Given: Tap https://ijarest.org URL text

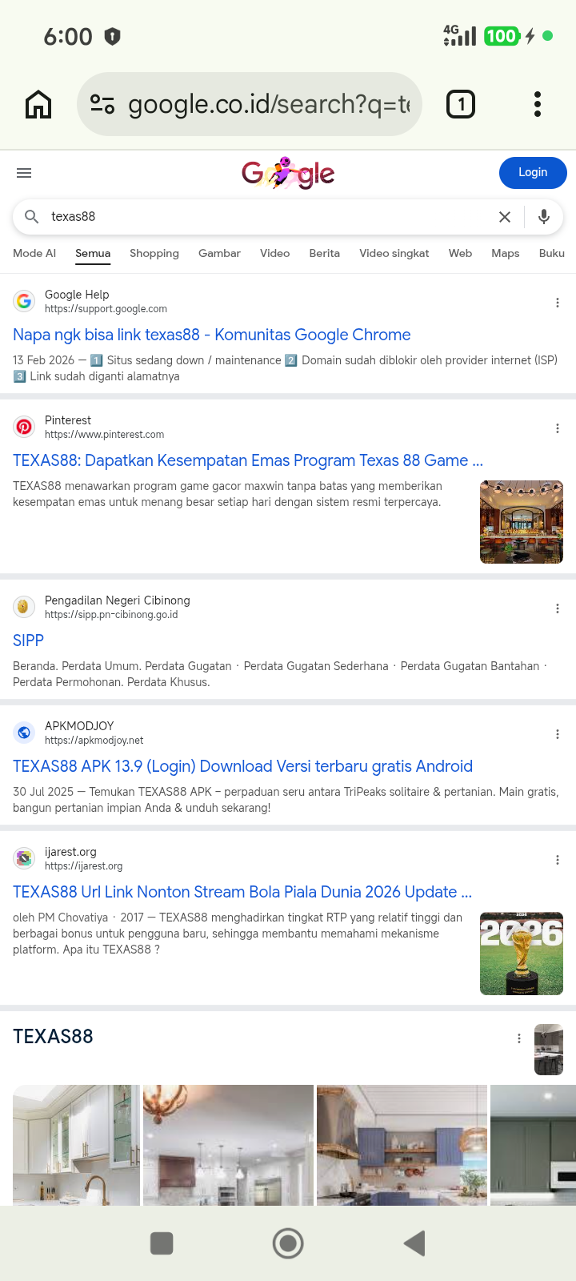Looking at the screenshot, I should [84, 866].
